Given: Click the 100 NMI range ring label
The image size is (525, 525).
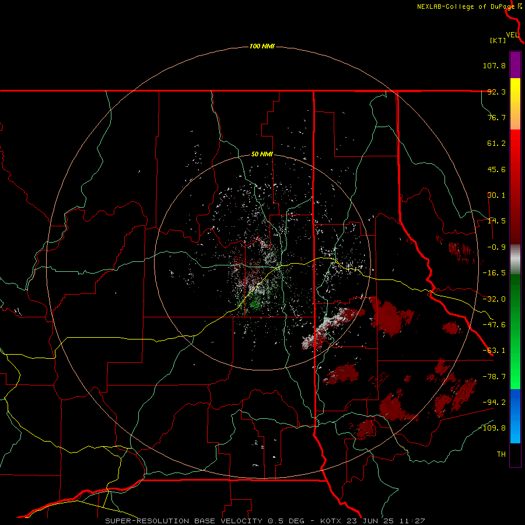Looking at the screenshot, I should 262,46.
